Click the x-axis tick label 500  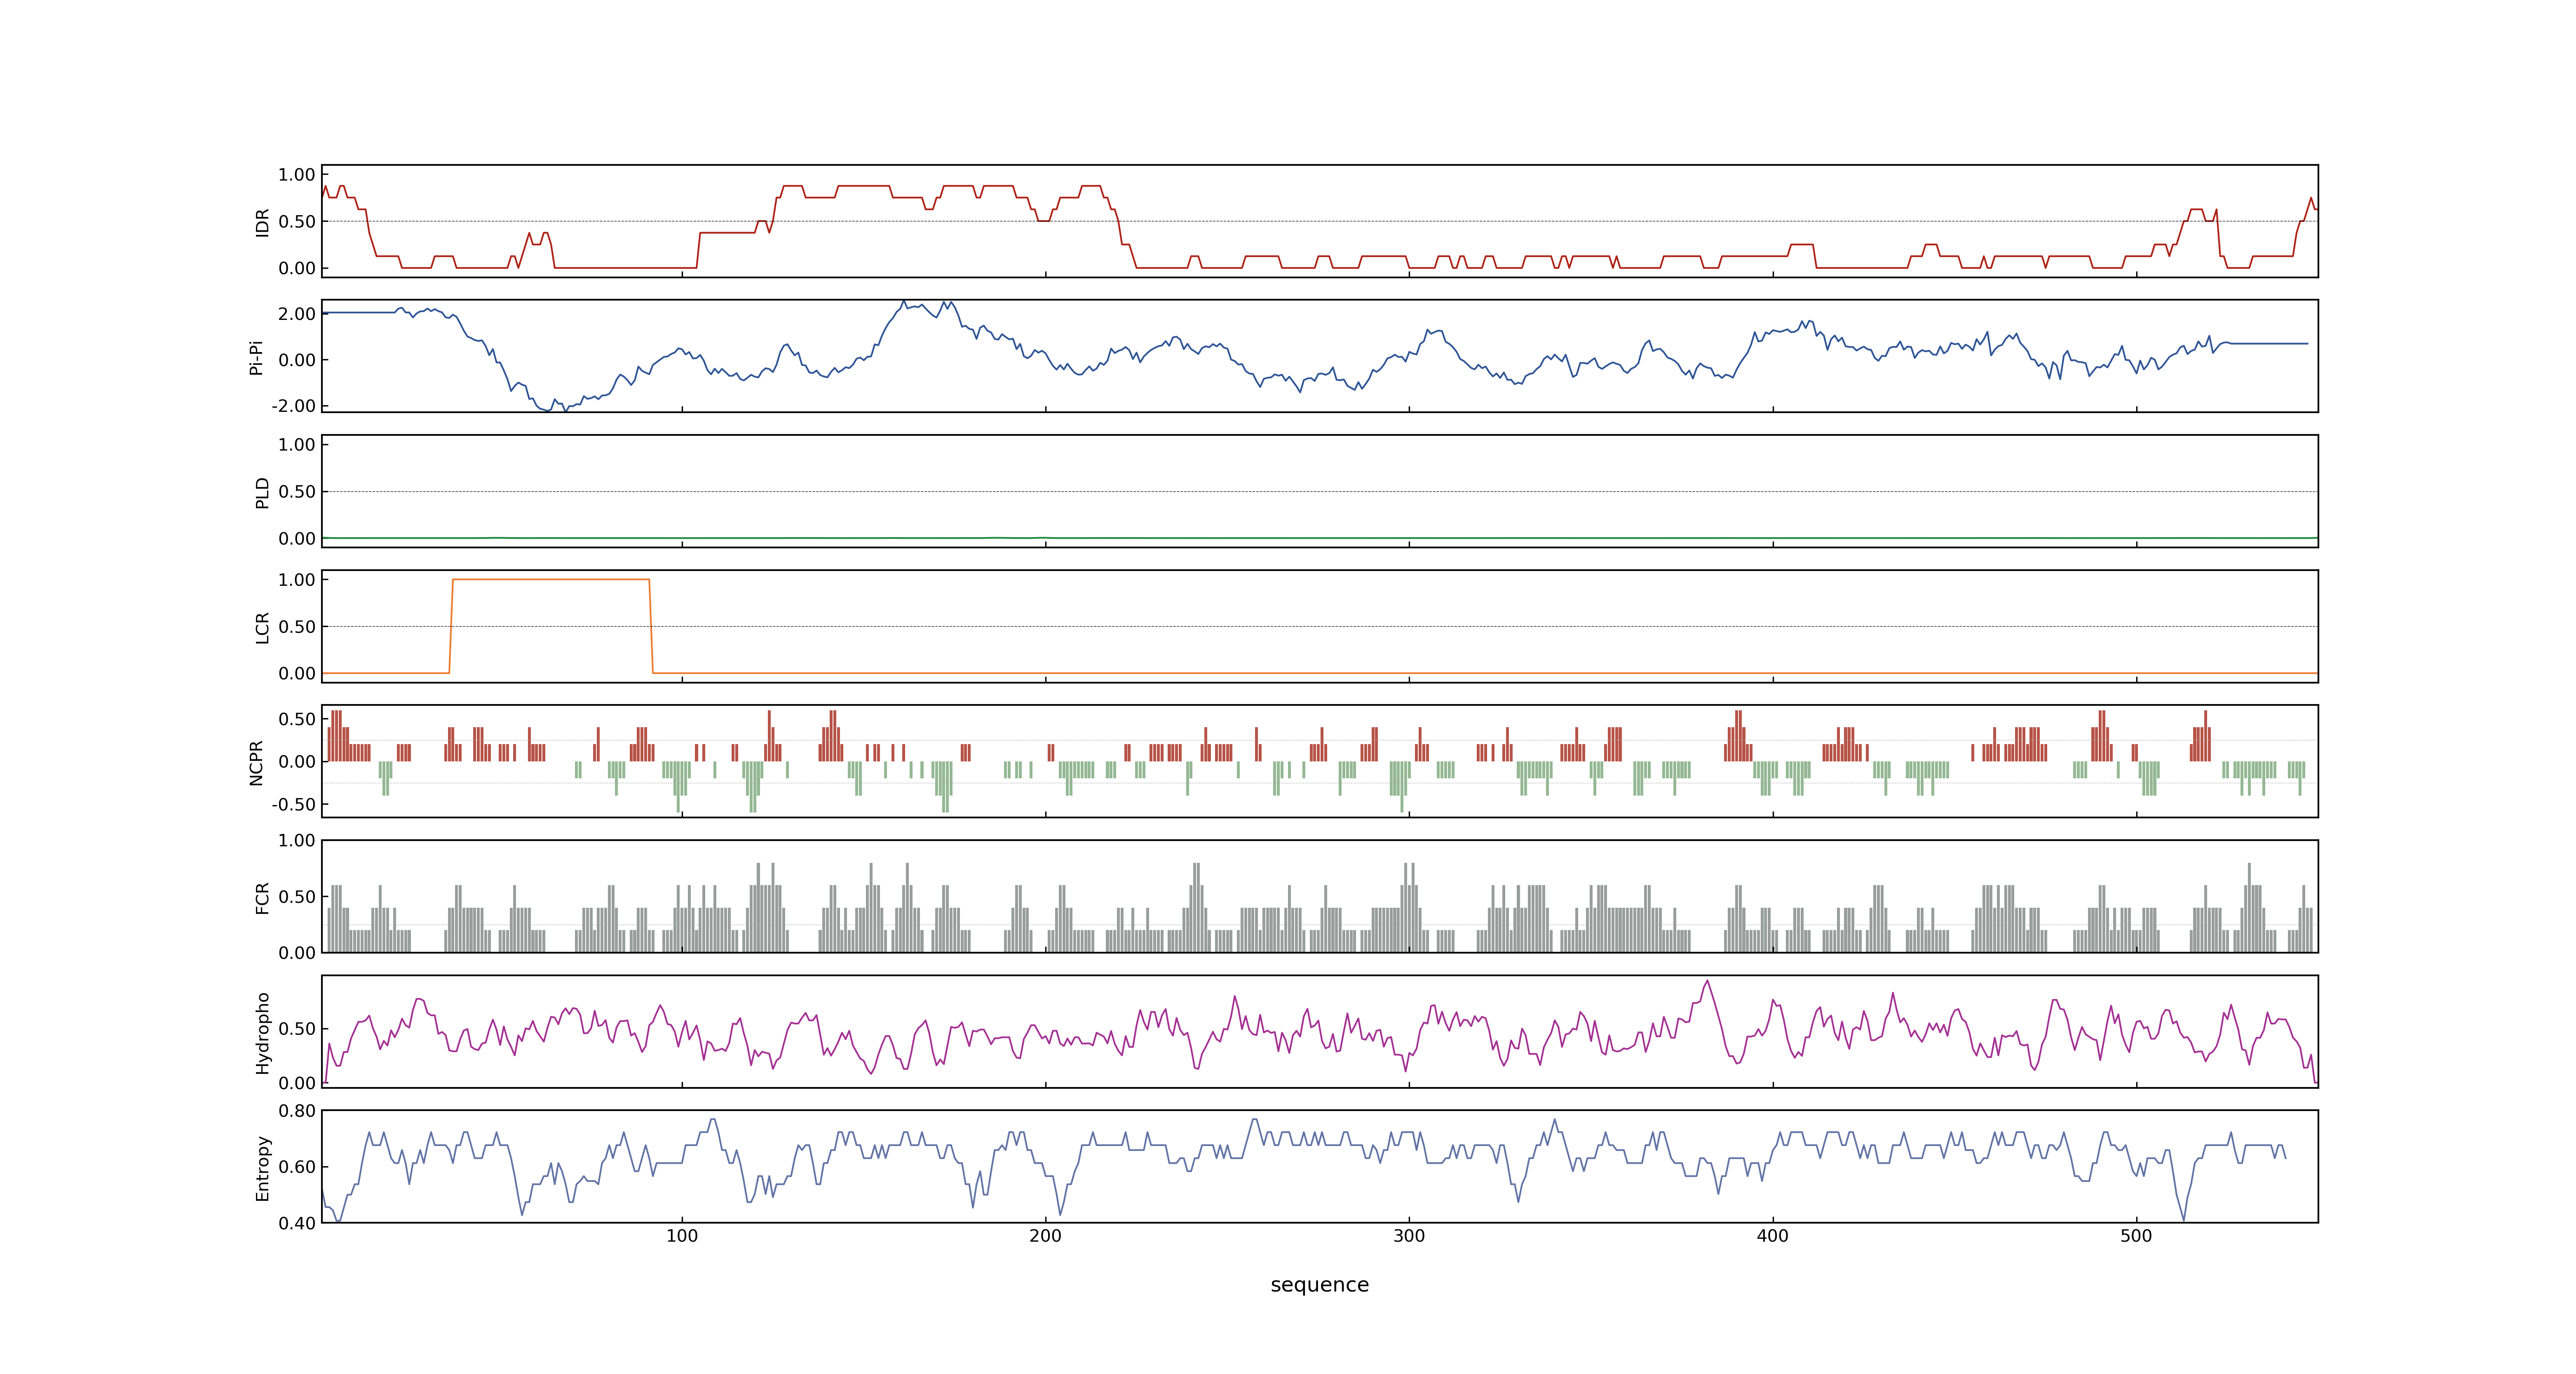2136,1236
